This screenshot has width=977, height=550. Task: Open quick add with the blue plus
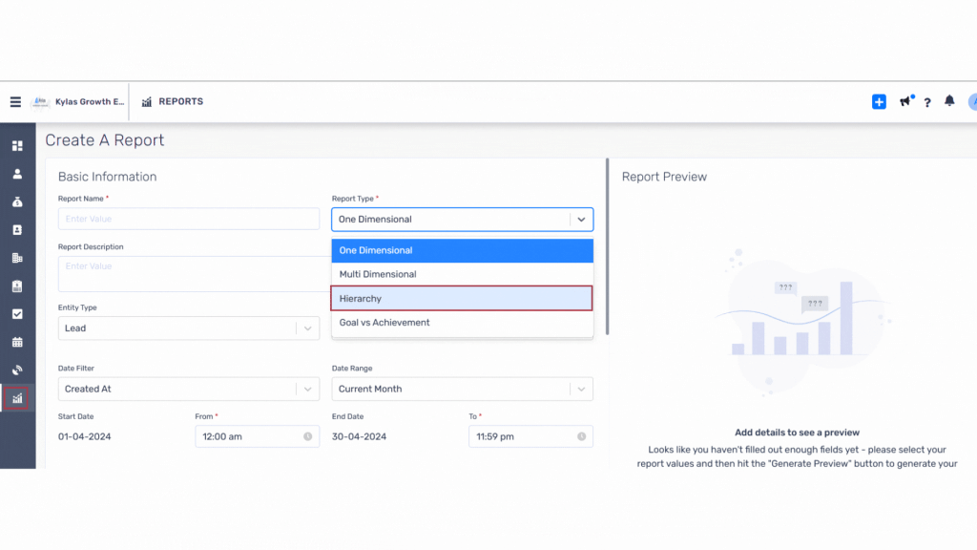pyautogui.click(x=878, y=101)
